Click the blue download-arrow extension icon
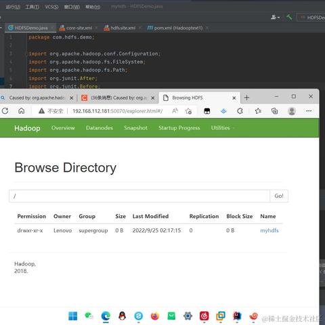325x325 pixels. point(223,111)
